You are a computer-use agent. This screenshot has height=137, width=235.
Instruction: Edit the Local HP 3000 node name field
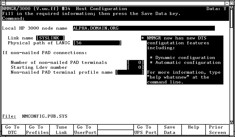tap(144, 28)
